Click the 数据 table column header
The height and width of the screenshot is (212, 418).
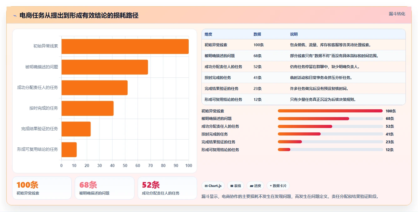click(257, 34)
